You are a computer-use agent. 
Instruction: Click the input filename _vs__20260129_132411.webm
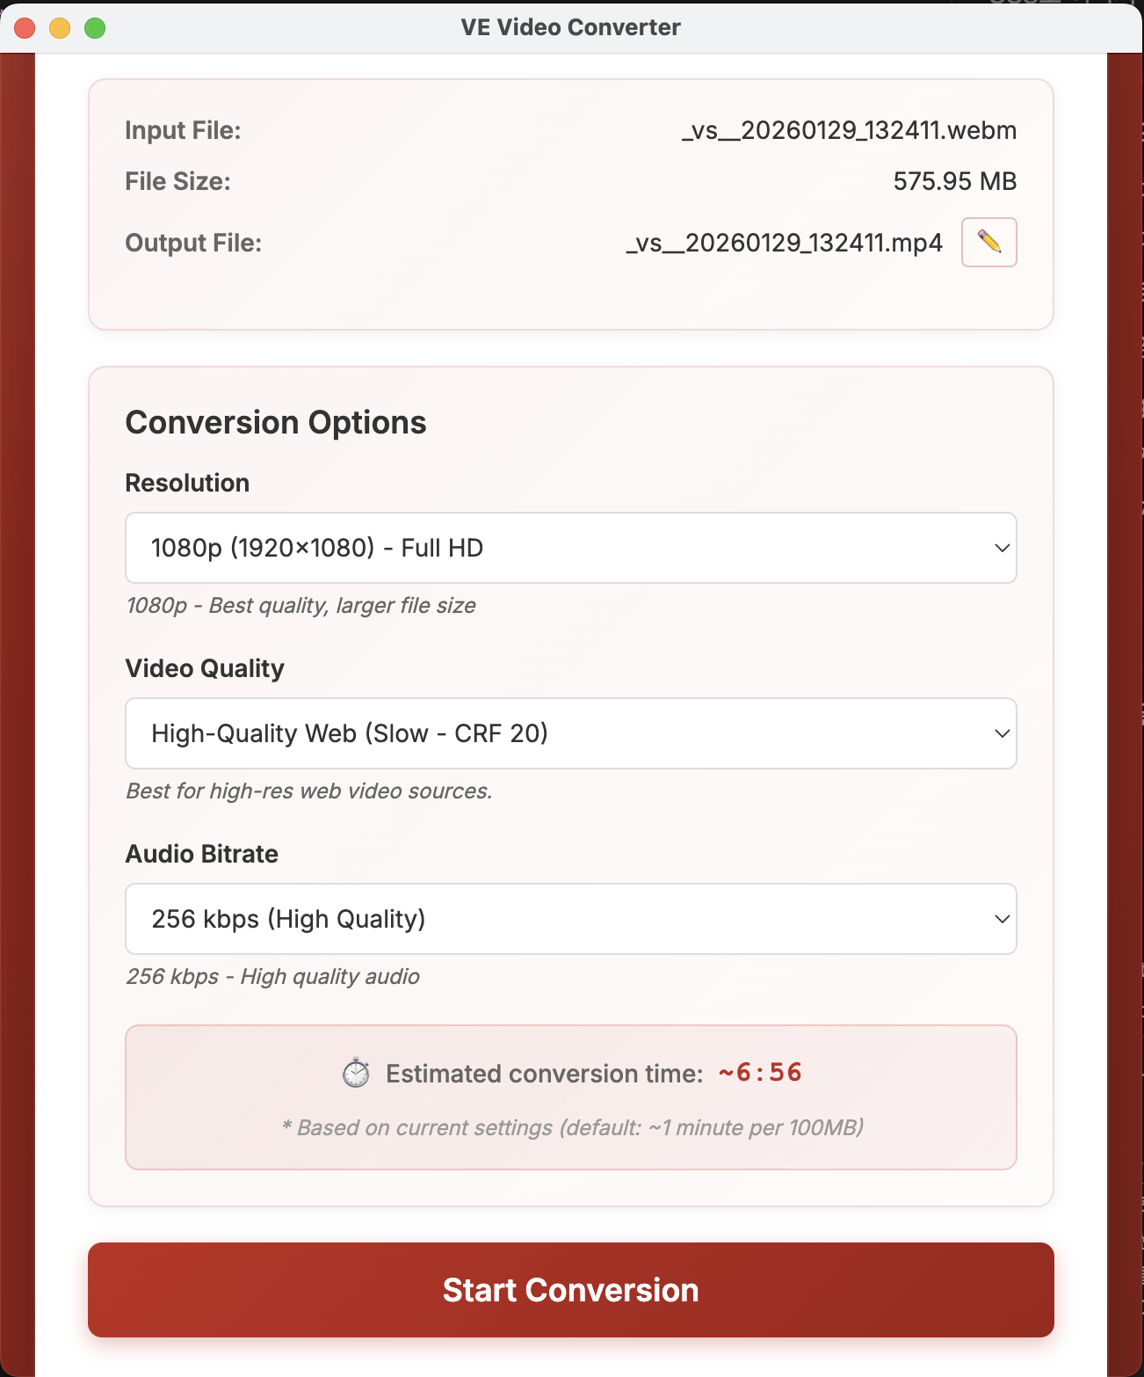849,129
